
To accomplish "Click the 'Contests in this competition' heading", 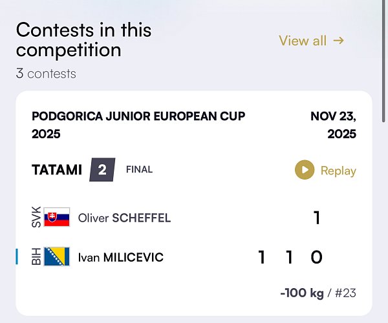I will [x=84, y=39].
